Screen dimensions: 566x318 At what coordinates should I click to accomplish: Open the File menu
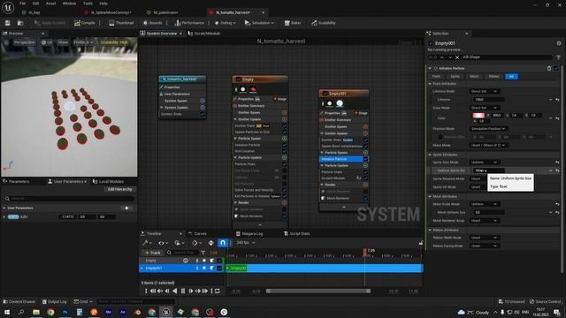pyautogui.click(x=22, y=4)
